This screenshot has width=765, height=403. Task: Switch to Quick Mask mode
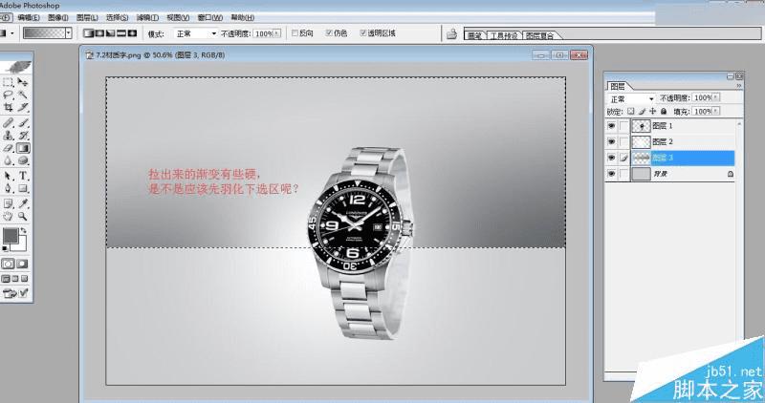(22, 265)
